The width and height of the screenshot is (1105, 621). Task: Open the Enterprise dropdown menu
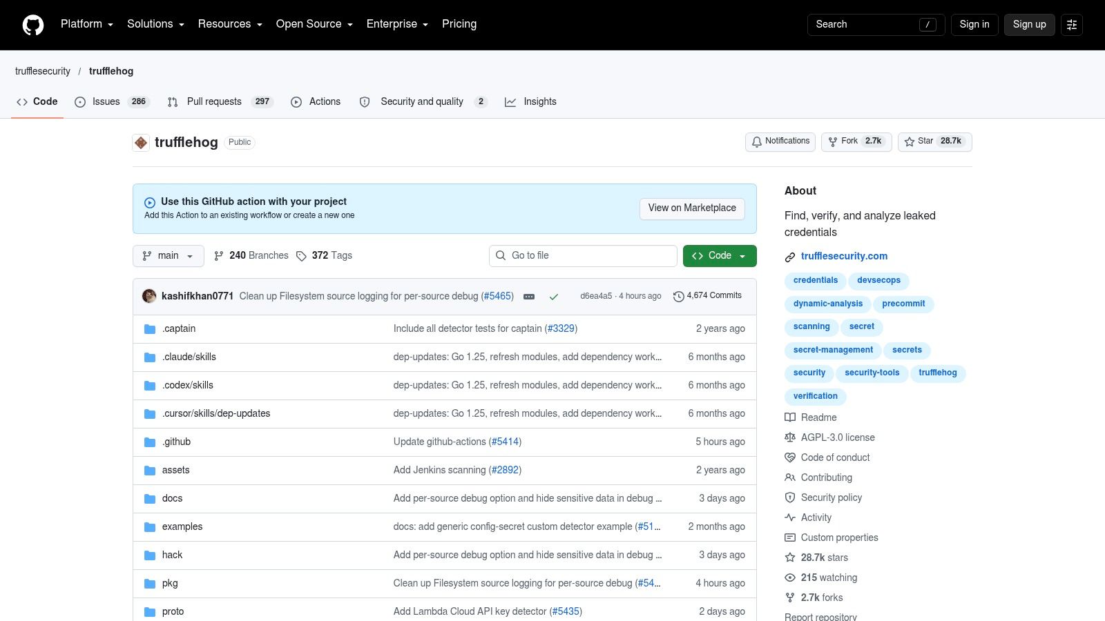click(397, 24)
